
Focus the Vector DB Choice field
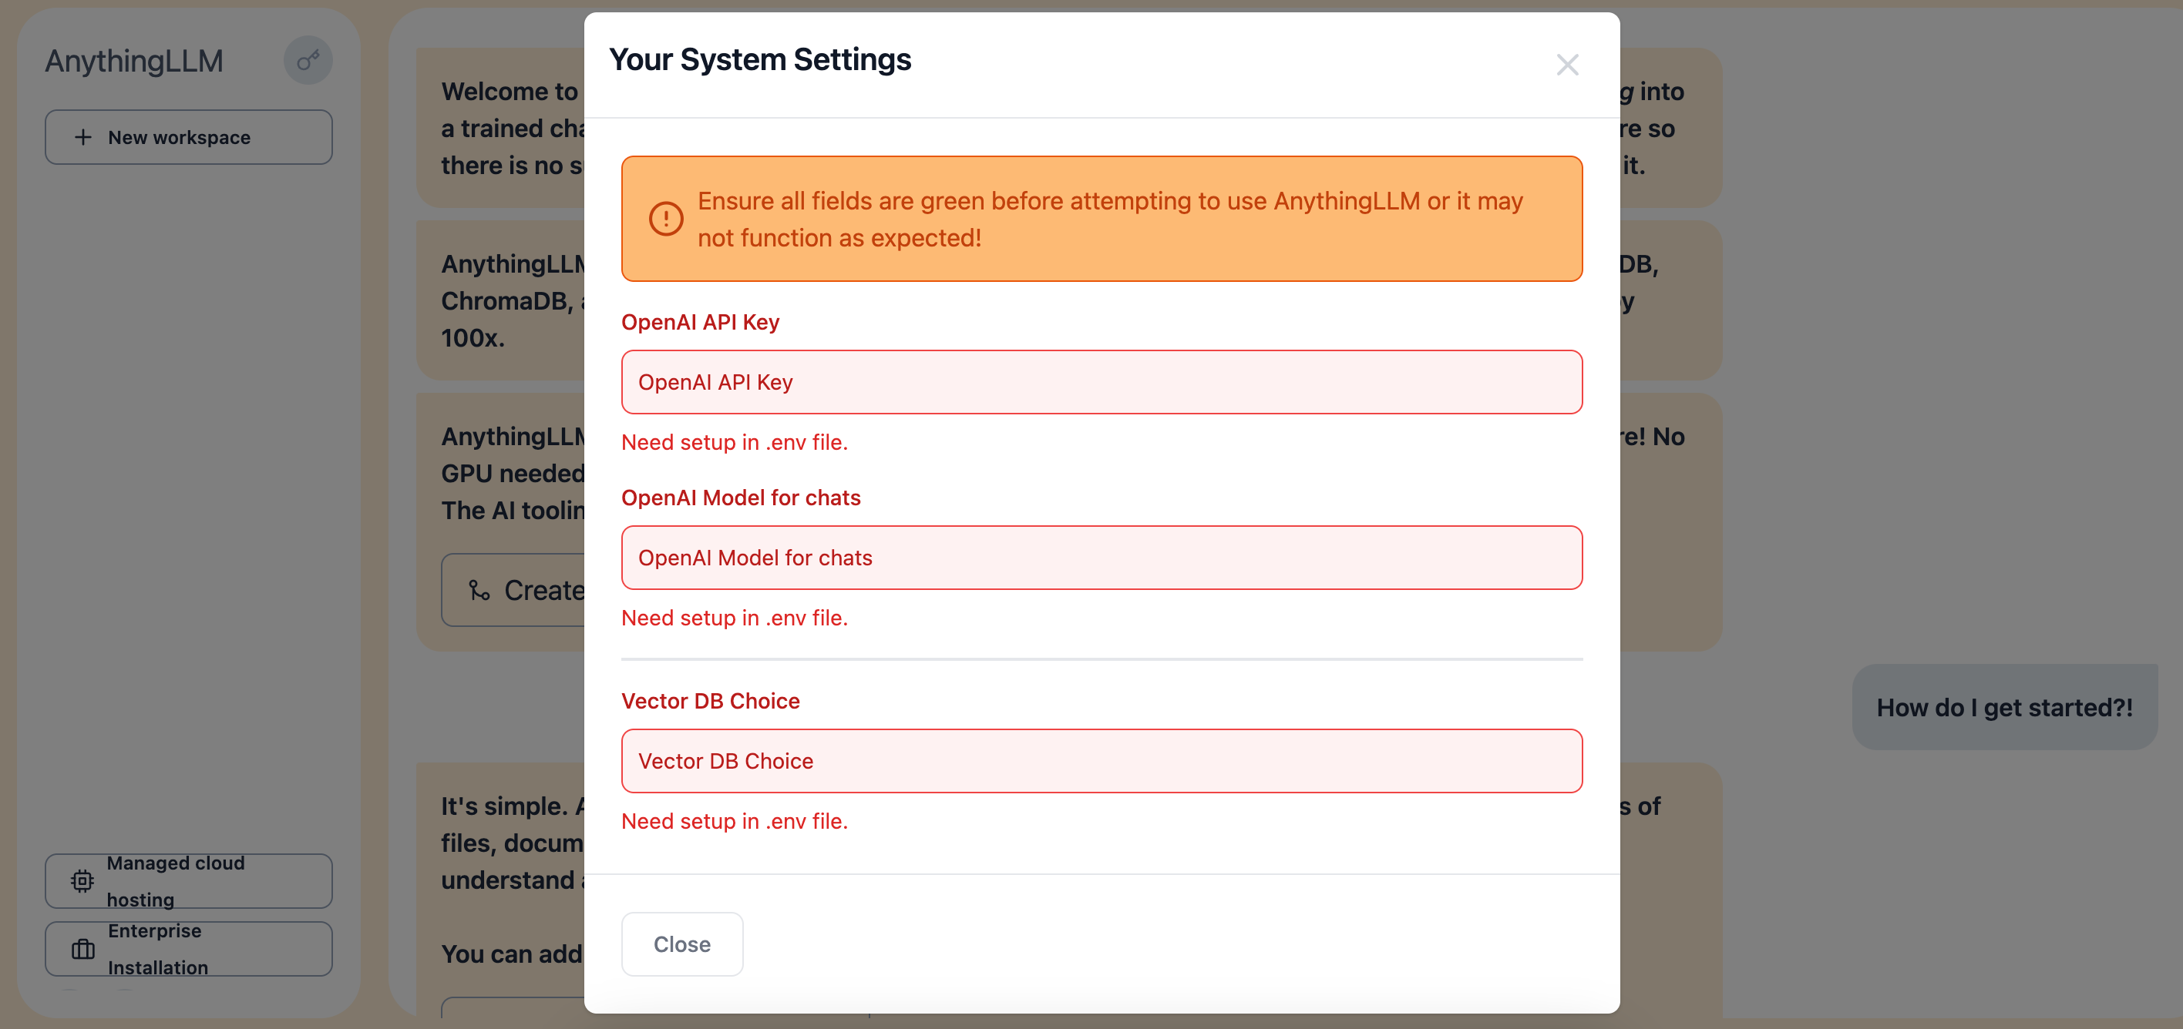click(1102, 760)
